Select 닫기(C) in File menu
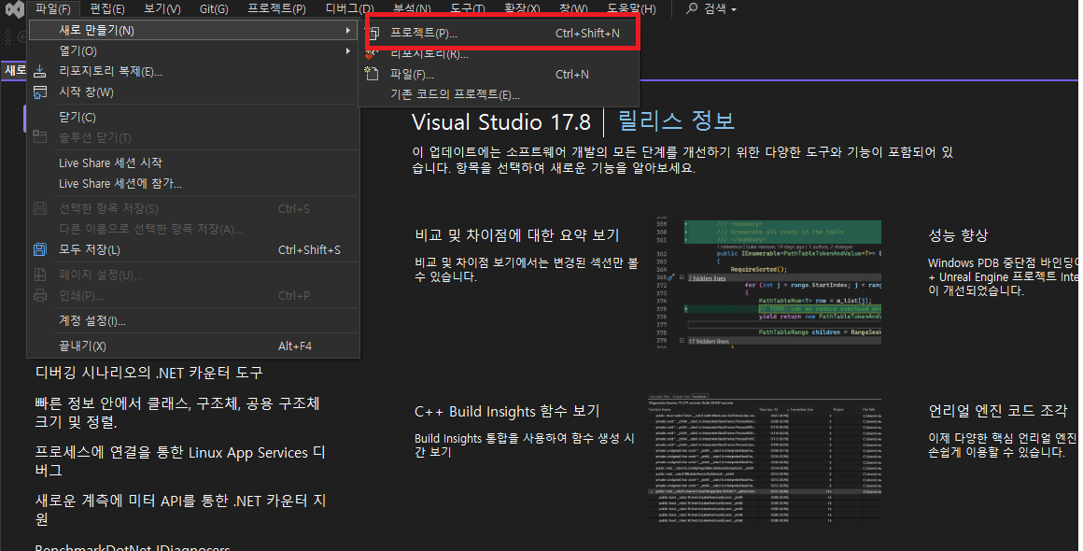The height and width of the screenshot is (551, 1083). [193, 118]
